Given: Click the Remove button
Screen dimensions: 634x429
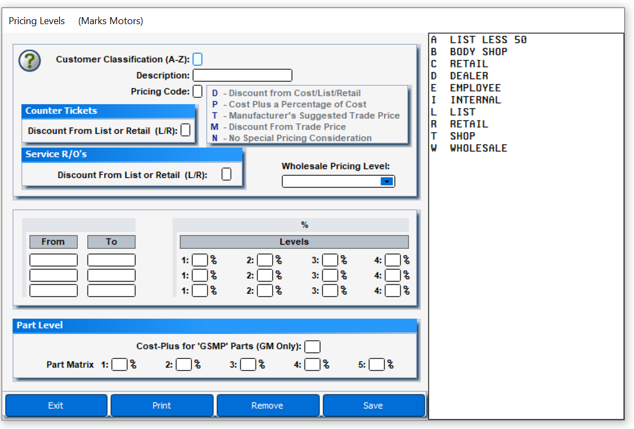Looking at the screenshot, I should click(268, 405).
